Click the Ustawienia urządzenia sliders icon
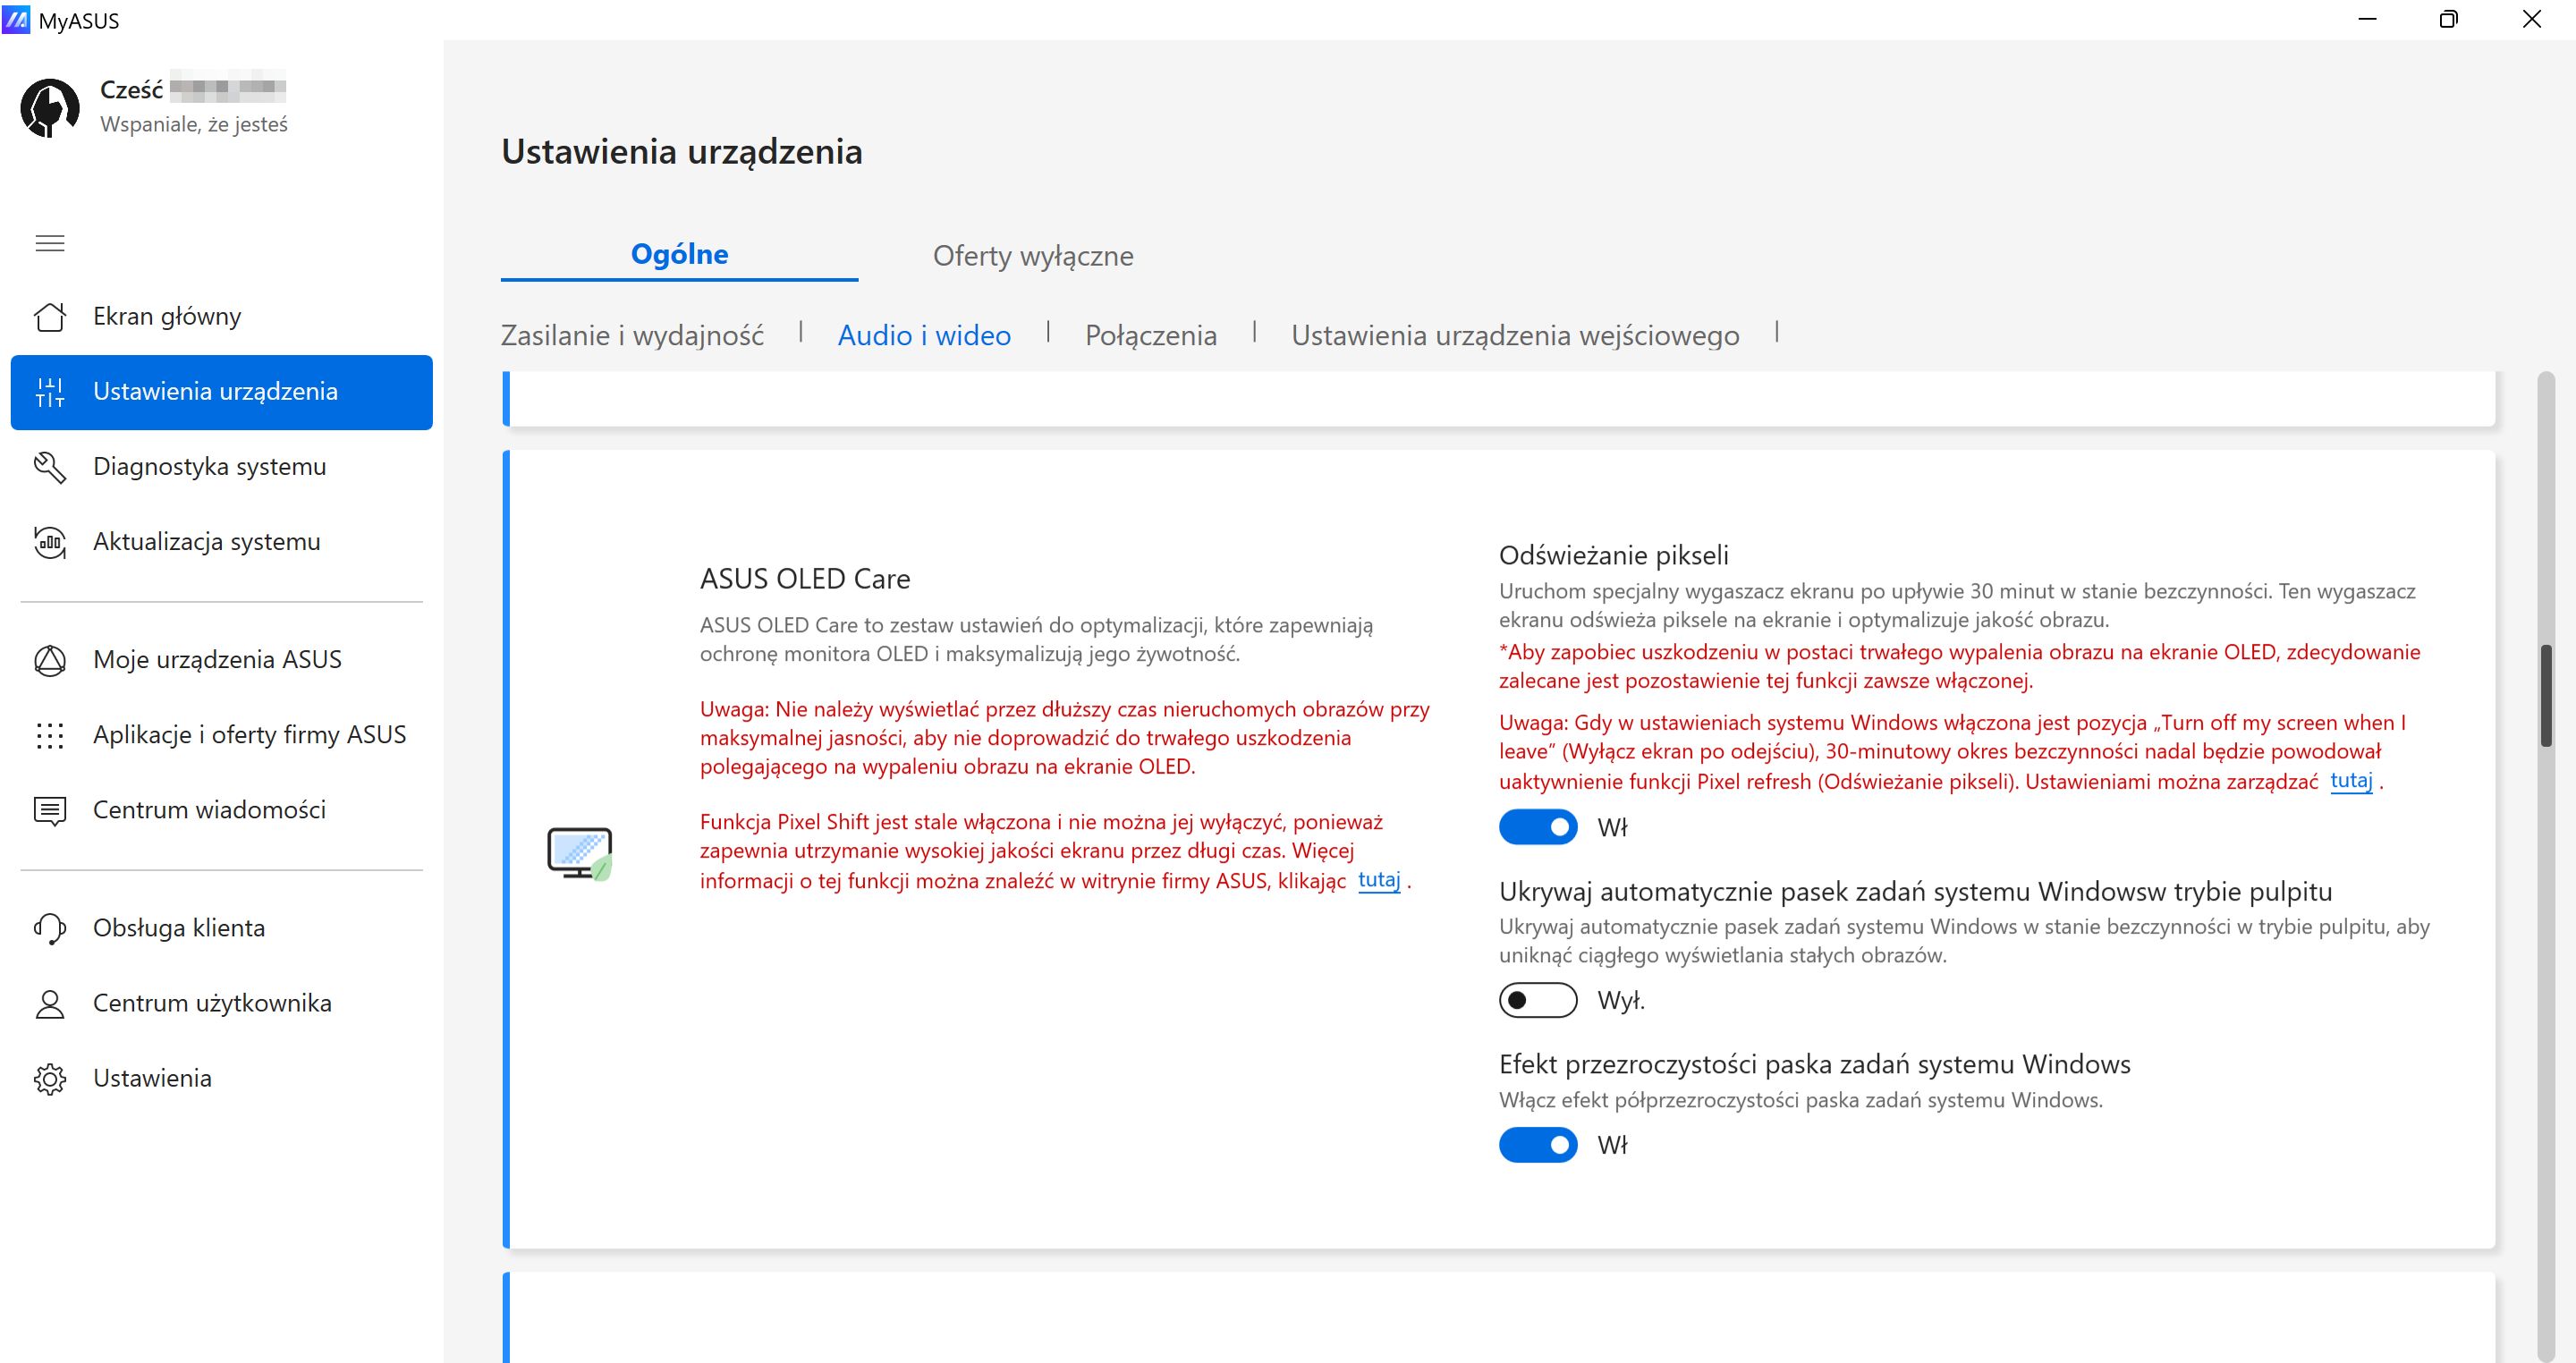This screenshot has height=1363, width=2576. (x=50, y=392)
